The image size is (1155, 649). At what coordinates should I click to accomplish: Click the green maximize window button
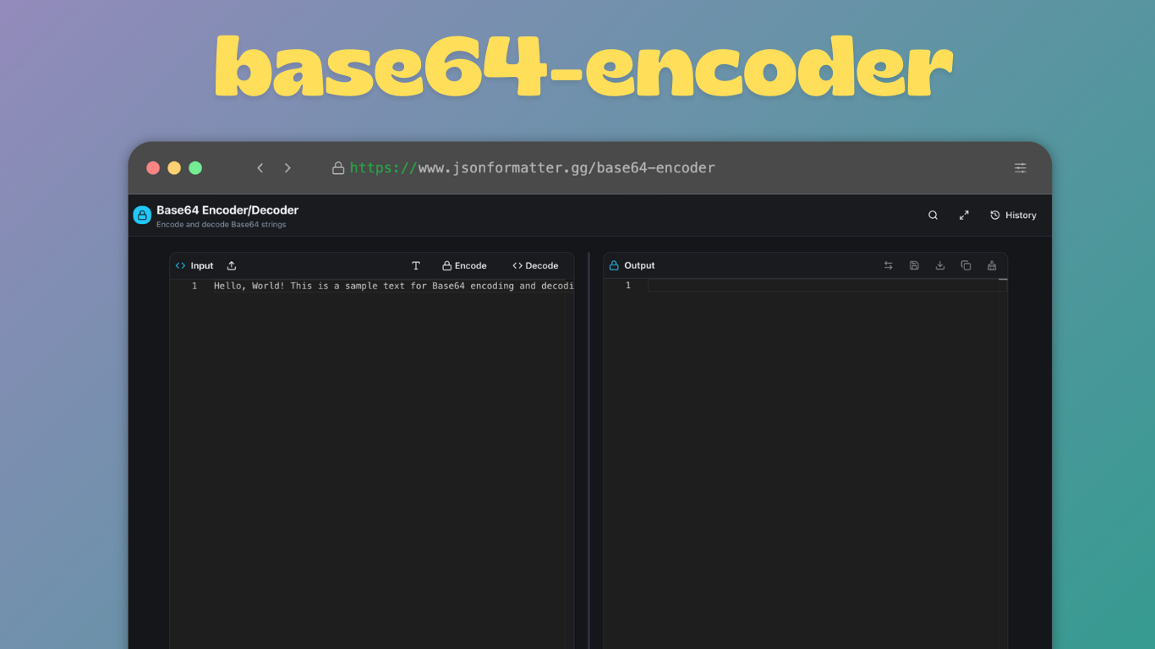pos(195,168)
